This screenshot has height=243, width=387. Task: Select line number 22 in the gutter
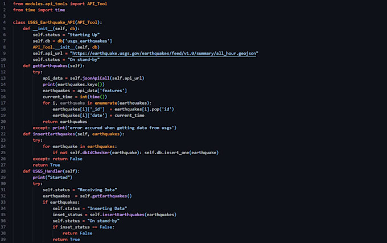point(3,134)
